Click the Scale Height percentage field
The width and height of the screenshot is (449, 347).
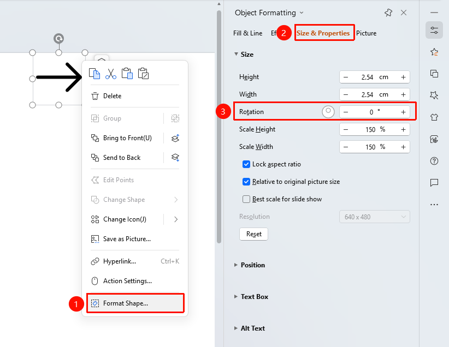click(375, 130)
